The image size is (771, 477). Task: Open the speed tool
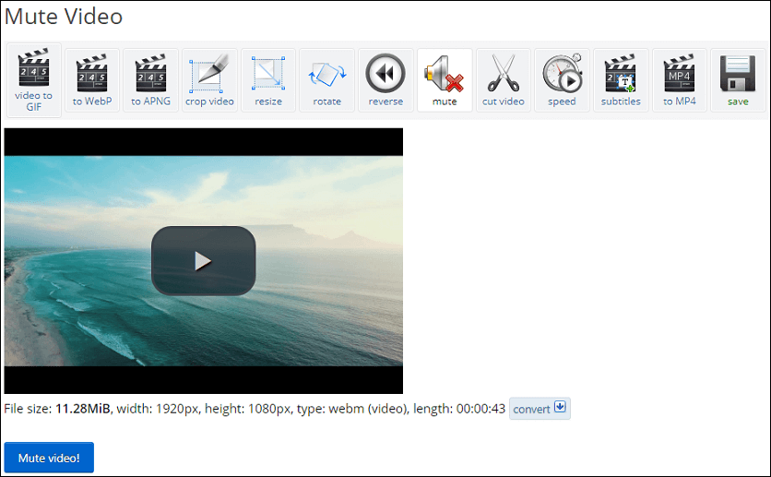(x=562, y=80)
